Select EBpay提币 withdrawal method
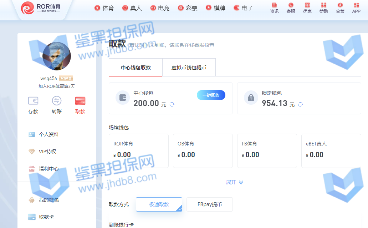The image size is (368, 228). (209, 204)
